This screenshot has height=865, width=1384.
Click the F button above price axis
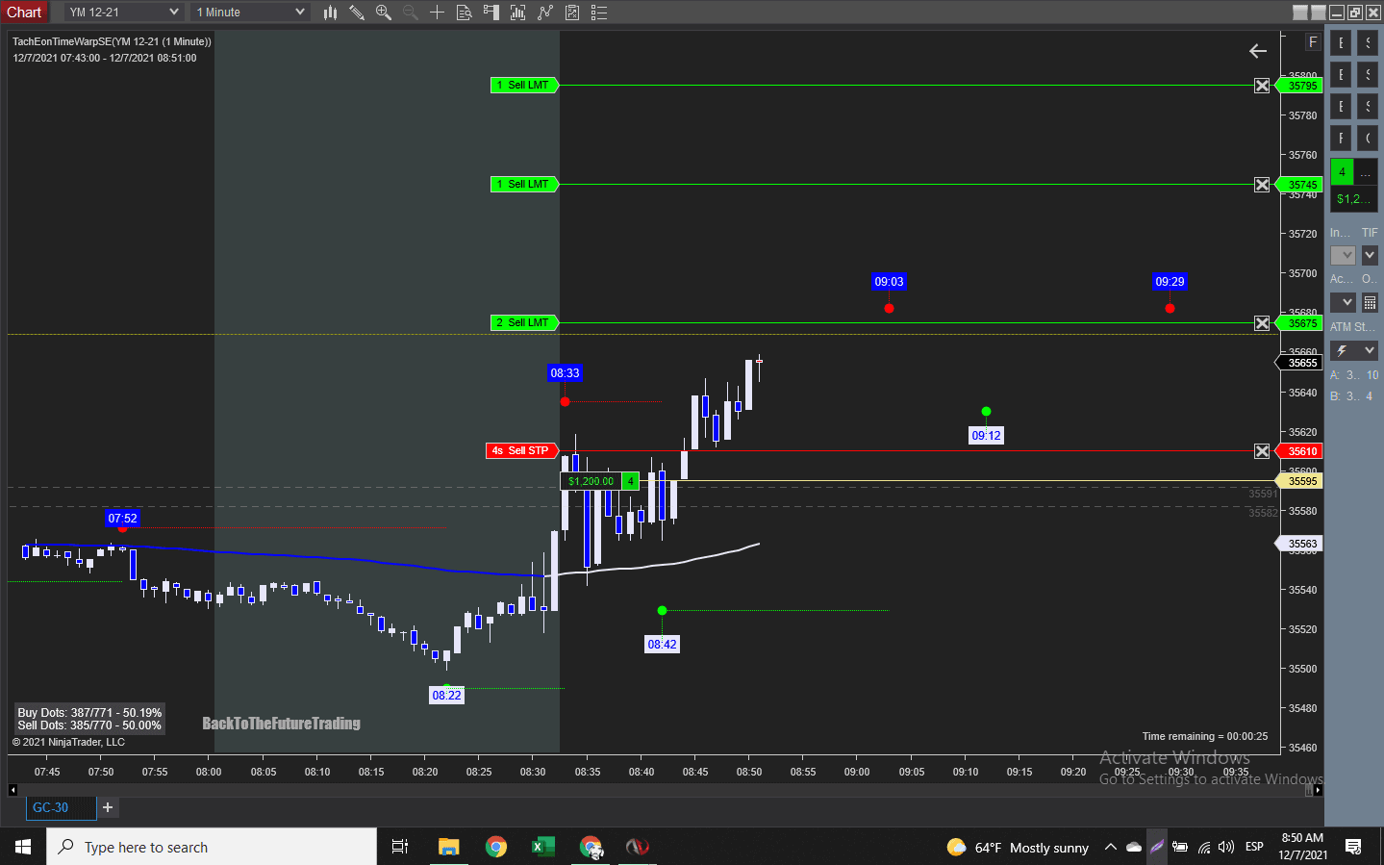coord(1313,42)
